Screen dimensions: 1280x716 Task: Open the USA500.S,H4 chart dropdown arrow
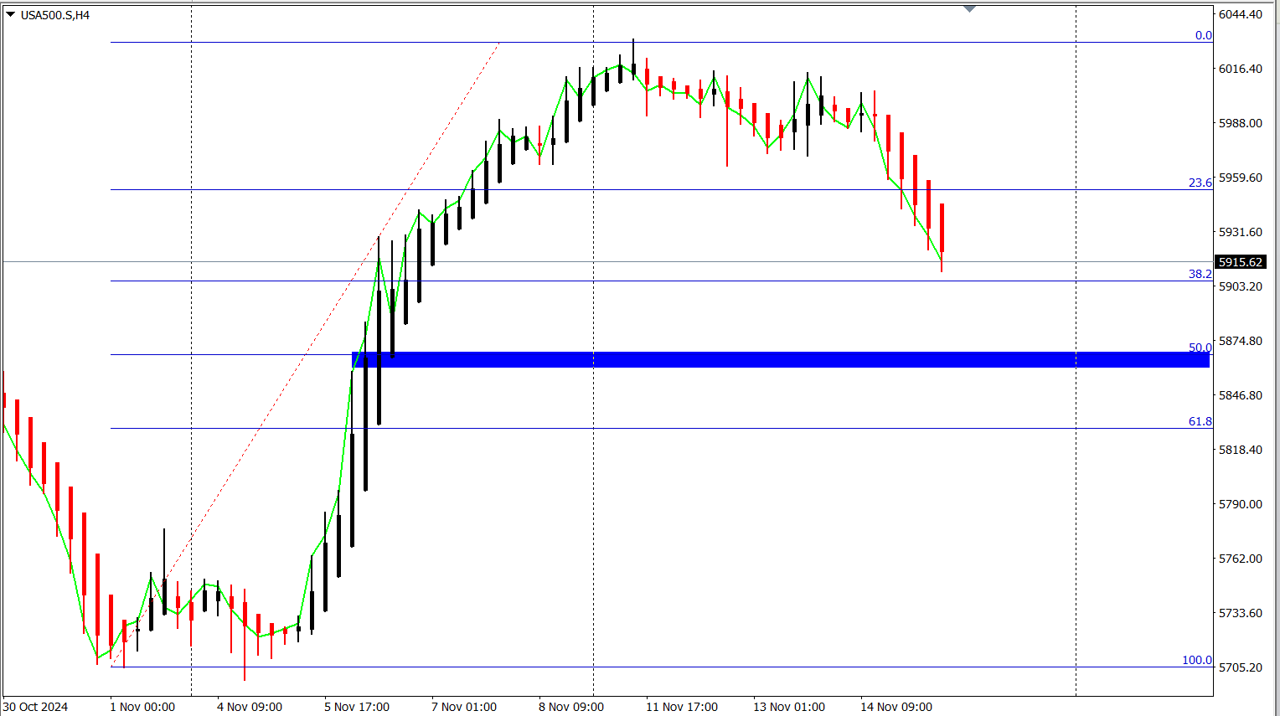coord(10,14)
